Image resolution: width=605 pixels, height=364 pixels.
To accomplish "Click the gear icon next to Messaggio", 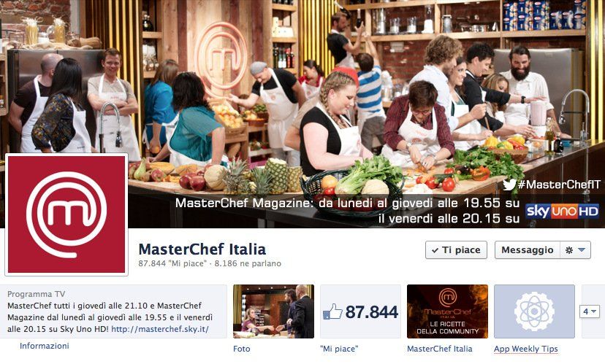I will 568,250.
